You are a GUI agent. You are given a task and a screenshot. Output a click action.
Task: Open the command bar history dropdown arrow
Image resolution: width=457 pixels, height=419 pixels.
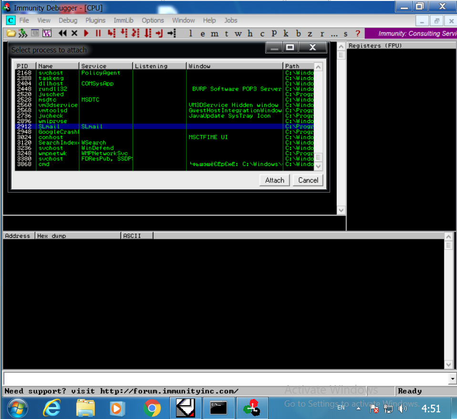click(x=452, y=379)
